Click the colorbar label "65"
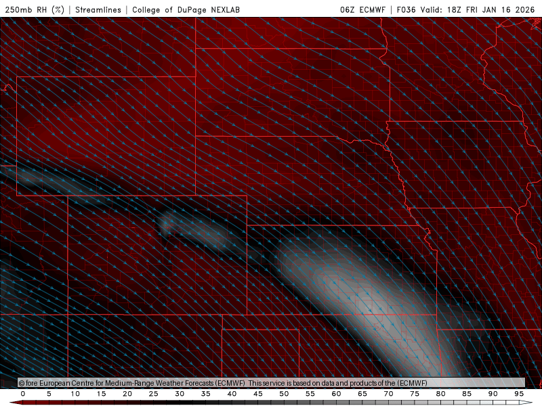542x406 pixels. click(x=362, y=394)
